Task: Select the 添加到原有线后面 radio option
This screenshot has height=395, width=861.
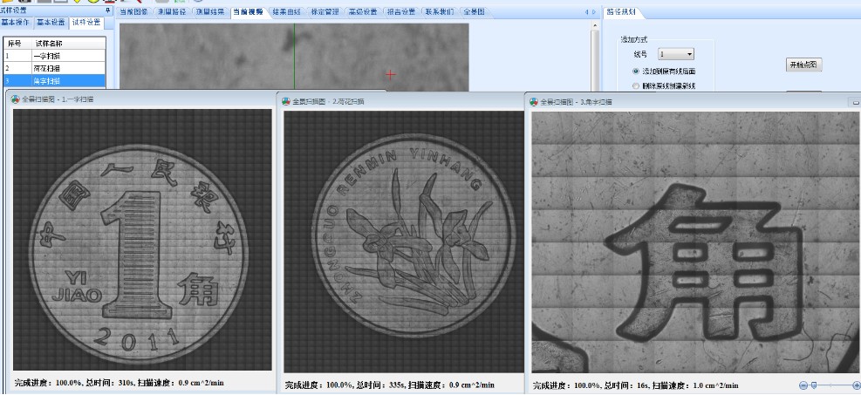Action: point(636,72)
